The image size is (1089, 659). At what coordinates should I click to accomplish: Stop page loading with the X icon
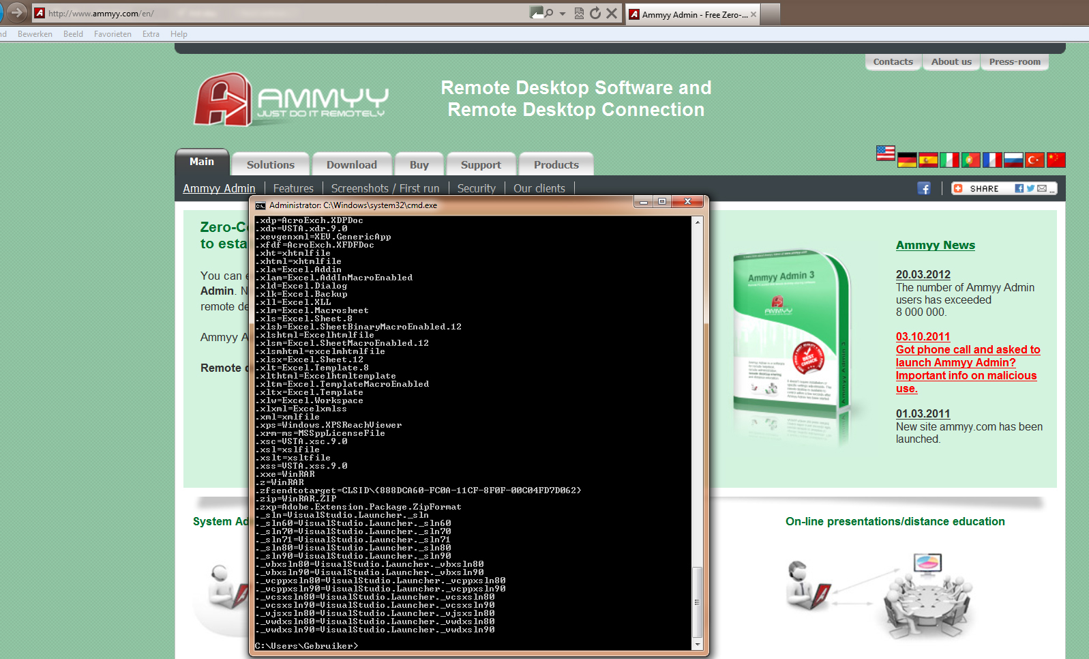[612, 13]
